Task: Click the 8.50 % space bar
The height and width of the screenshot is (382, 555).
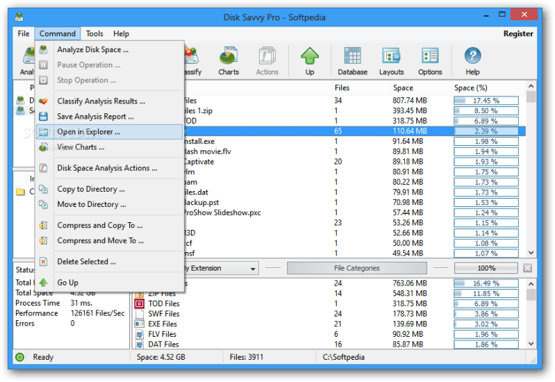Action: [486, 111]
